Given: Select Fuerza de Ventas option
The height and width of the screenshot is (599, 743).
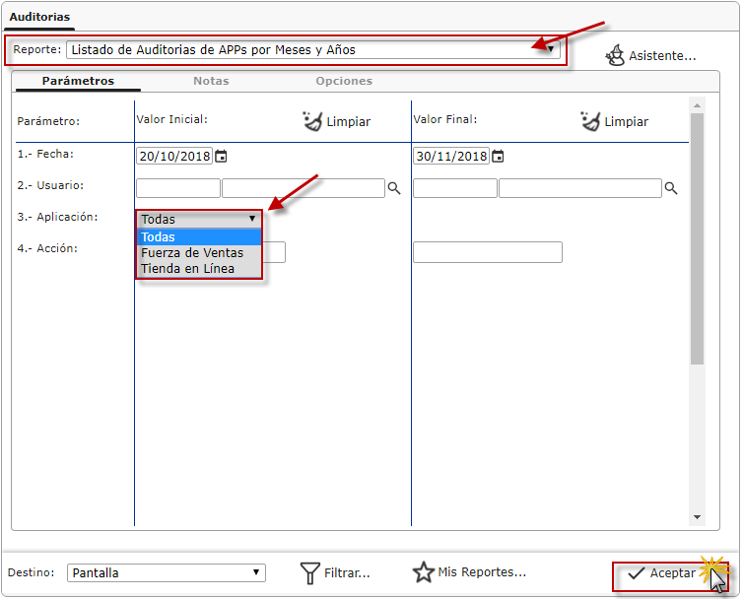Looking at the screenshot, I should tap(192, 253).
